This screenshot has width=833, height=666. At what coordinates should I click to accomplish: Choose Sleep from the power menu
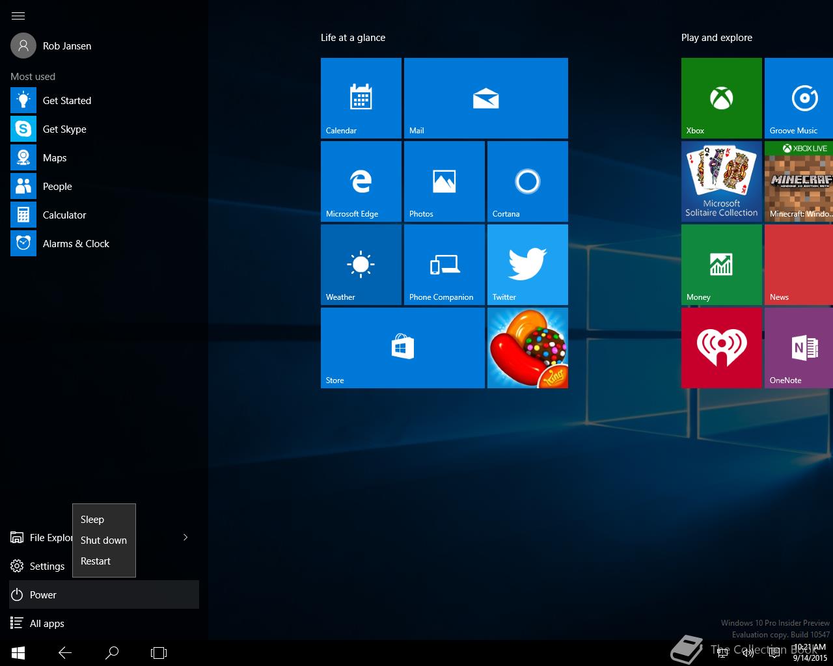point(104,519)
